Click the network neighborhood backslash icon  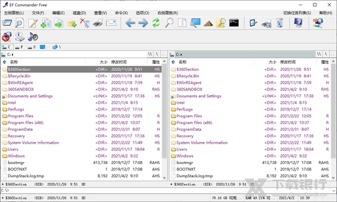[56, 47]
